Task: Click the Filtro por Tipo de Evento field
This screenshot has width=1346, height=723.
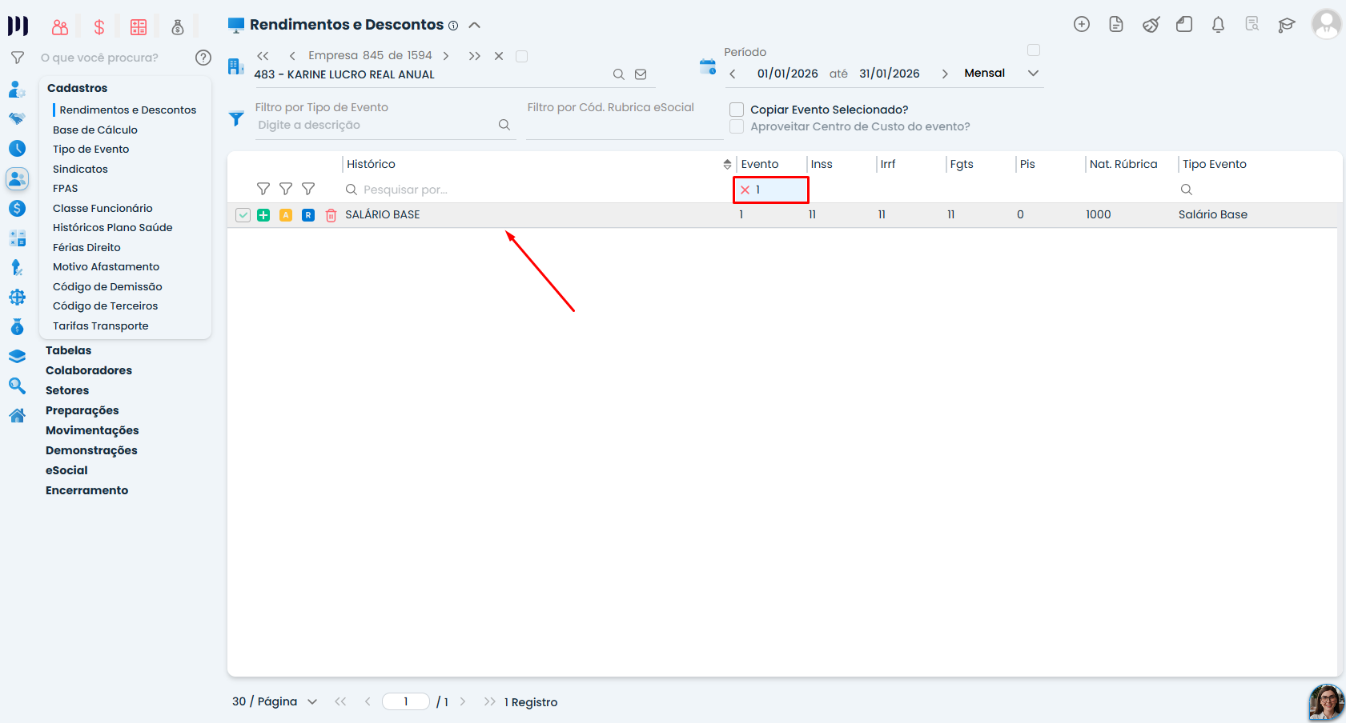Action: click(384, 125)
